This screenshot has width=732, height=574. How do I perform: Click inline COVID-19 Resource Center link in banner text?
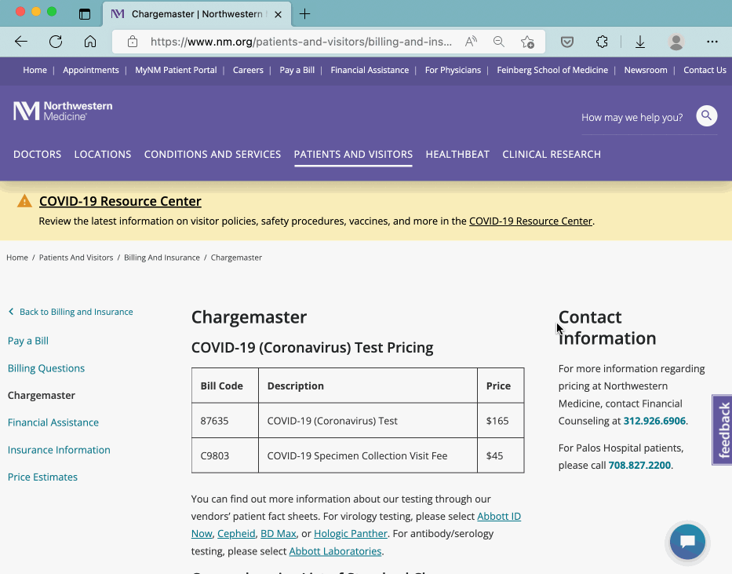click(x=530, y=221)
